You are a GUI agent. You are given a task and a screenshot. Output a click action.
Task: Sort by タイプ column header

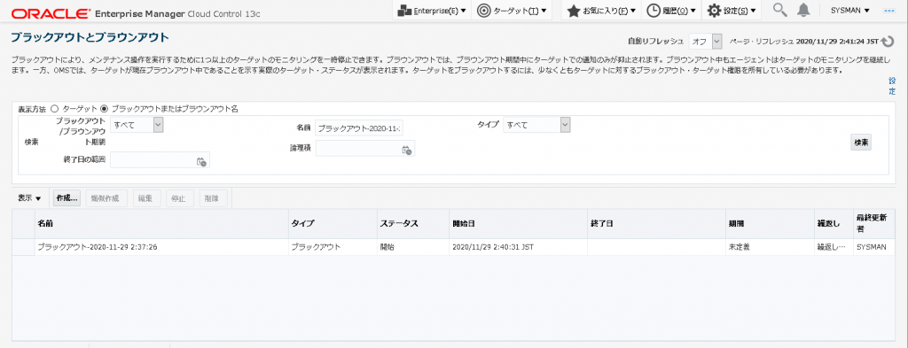click(x=332, y=224)
